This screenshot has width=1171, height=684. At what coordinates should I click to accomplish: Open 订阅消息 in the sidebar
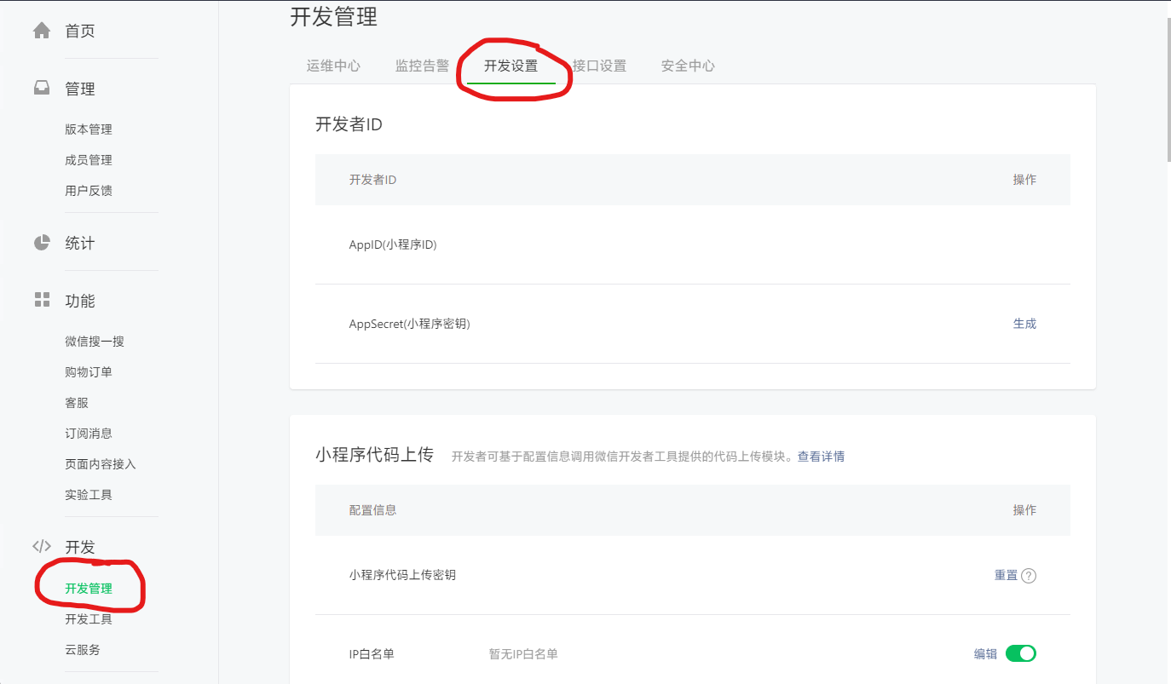[x=89, y=434]
